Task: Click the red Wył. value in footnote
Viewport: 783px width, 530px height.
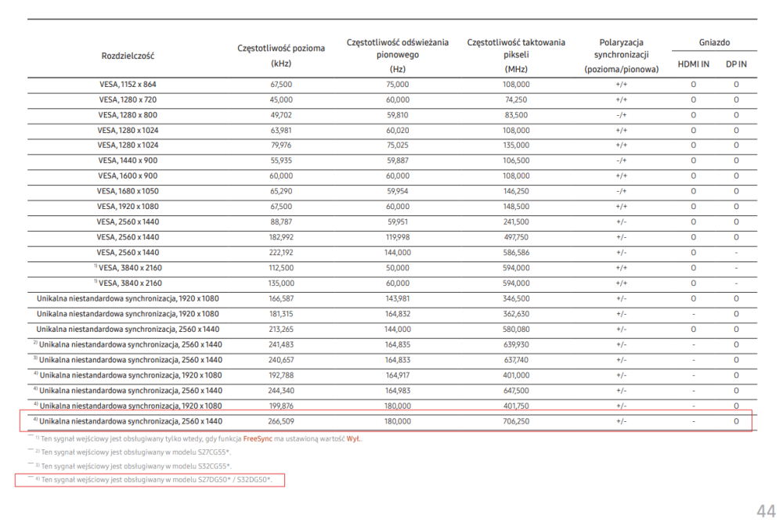Action: [x=354, y=439]
